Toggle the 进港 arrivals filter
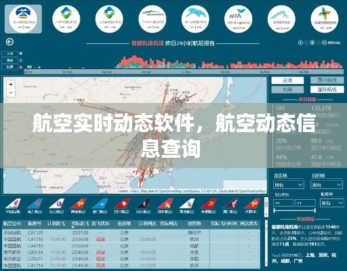Viewport: 347px width, 271px height. pyautogui.click(x=287, y=80)
